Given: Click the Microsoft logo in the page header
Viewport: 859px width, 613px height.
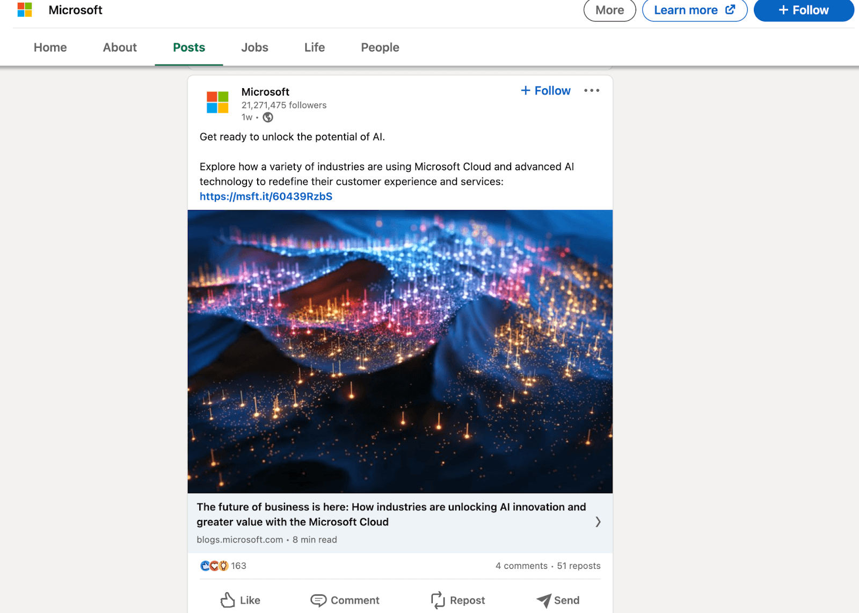Looking at the screenshot, I should tap(25, 10).
